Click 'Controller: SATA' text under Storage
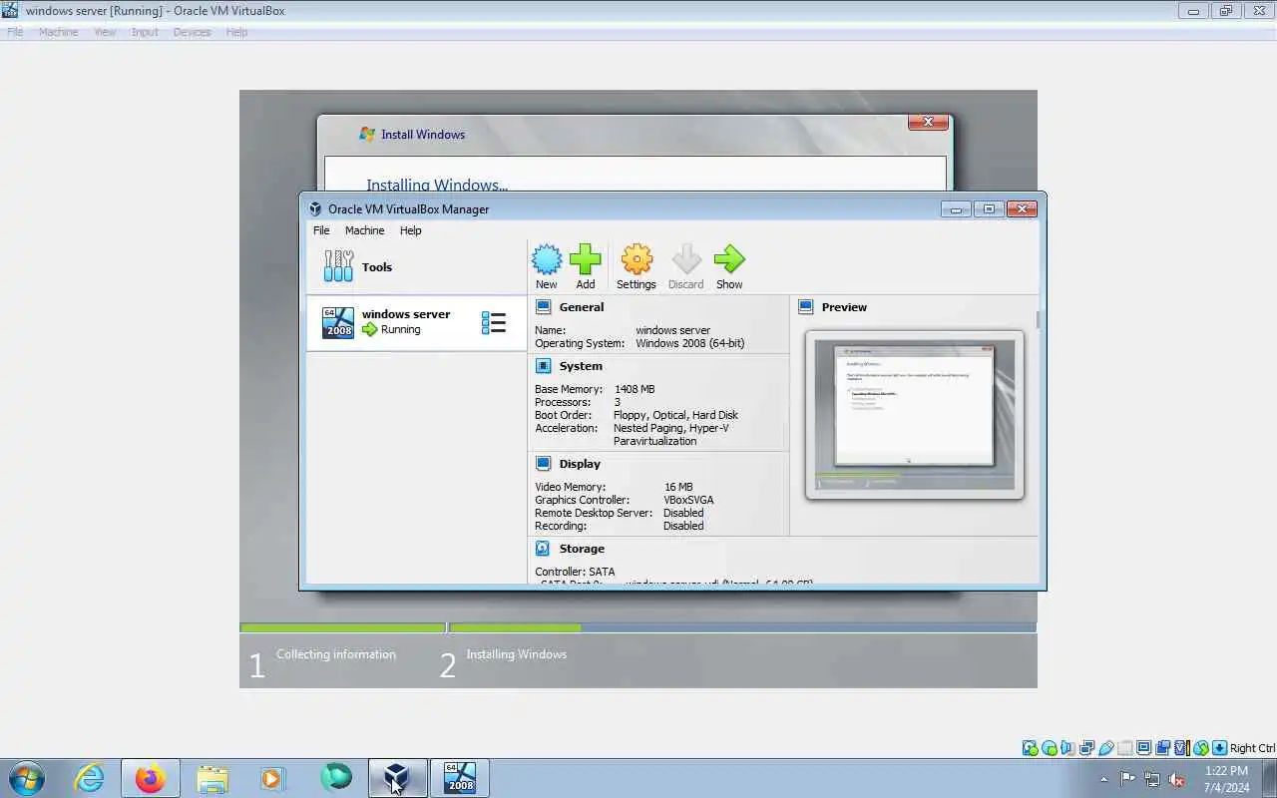Image resolution: width=1277 pixels, height=798 pixels. (575, 572)
